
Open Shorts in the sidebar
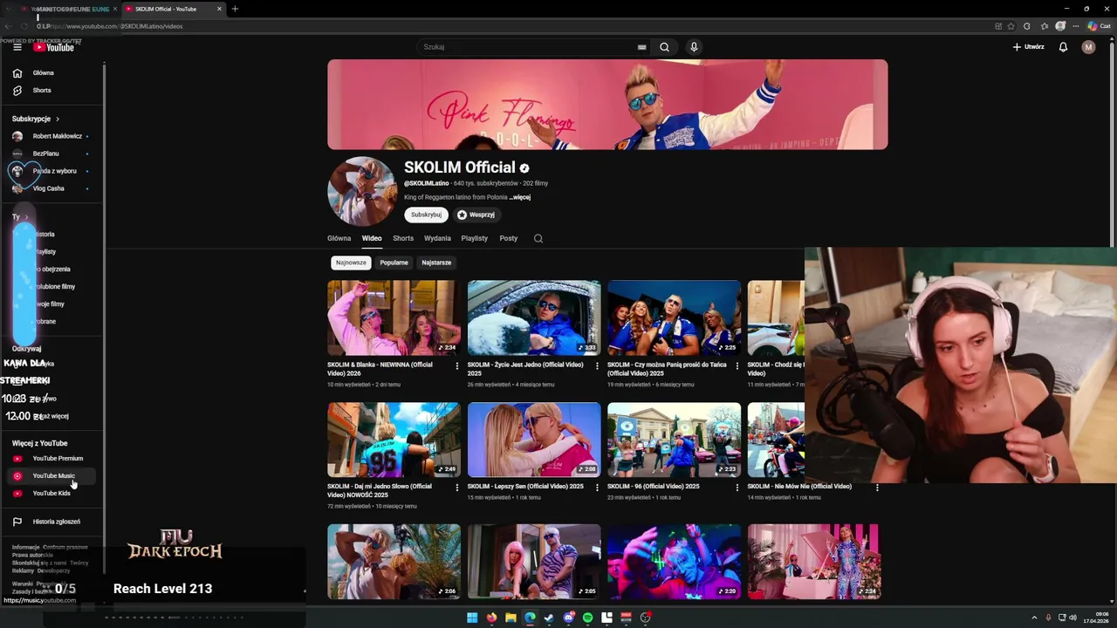(x=52, y=91)
